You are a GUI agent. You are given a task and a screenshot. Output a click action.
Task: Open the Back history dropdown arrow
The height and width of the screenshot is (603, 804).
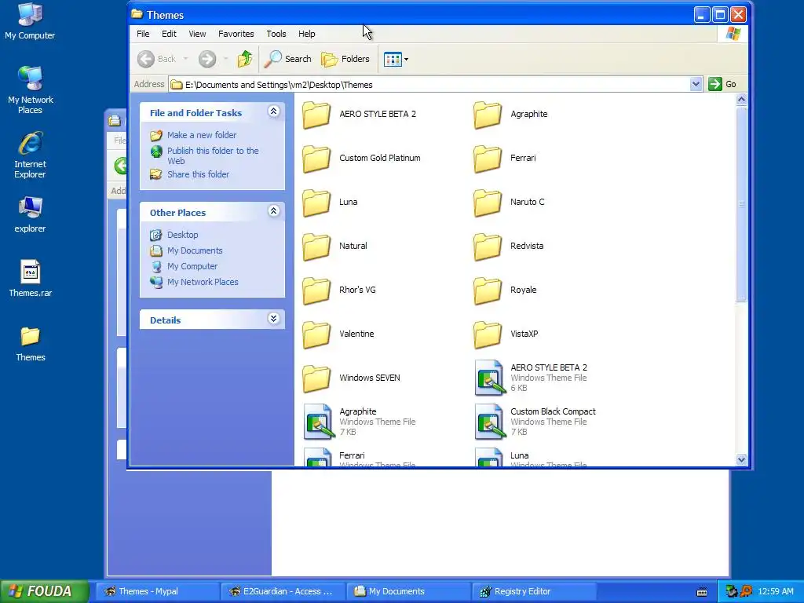point(185,59)
